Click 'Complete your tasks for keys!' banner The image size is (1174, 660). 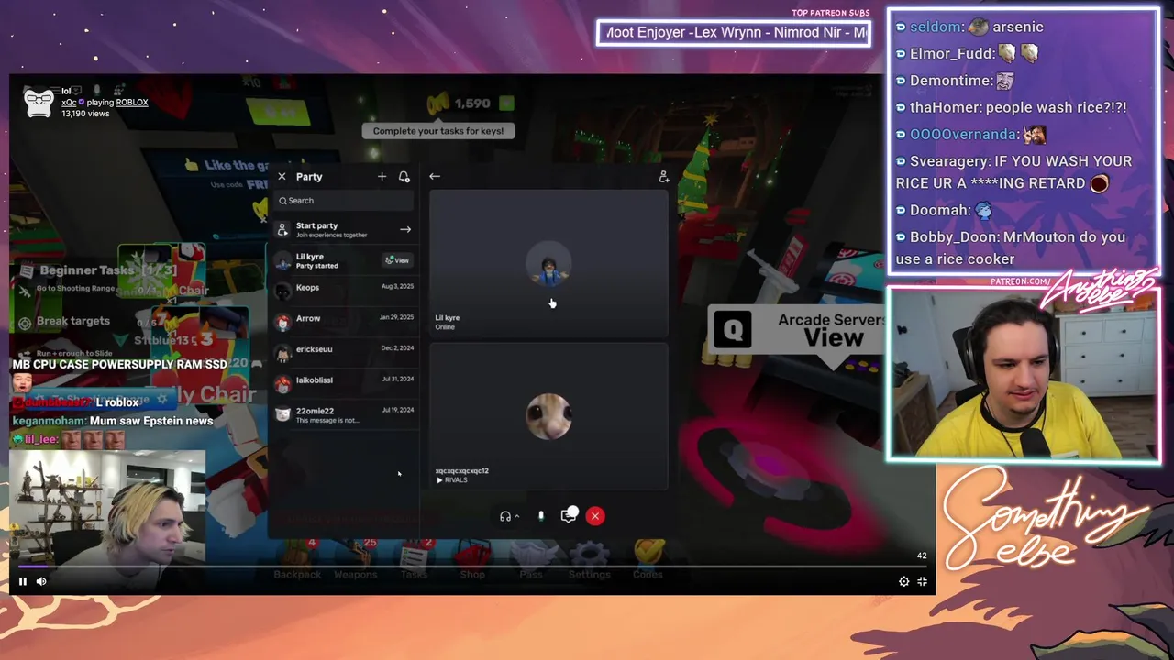pyautogui.click(x=438, y=131)
